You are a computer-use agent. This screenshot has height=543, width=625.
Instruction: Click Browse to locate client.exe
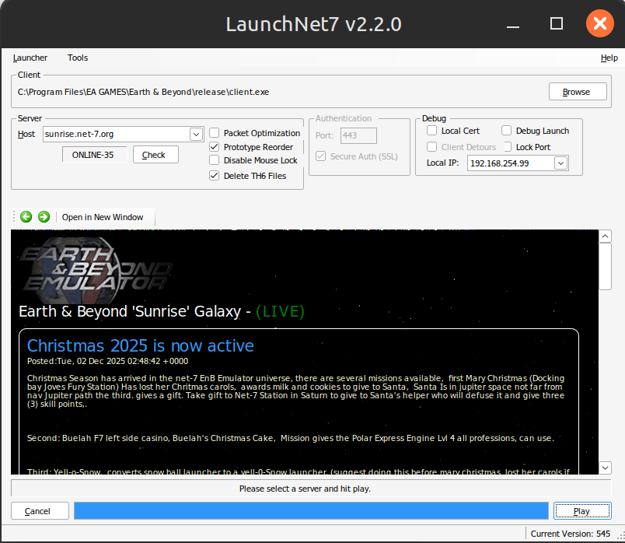pyautogui.click(x=578, y=92)
